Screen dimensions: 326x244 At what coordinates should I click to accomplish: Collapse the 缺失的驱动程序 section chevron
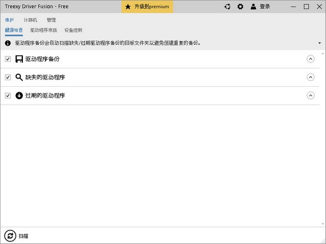click(x=310, y=78)
